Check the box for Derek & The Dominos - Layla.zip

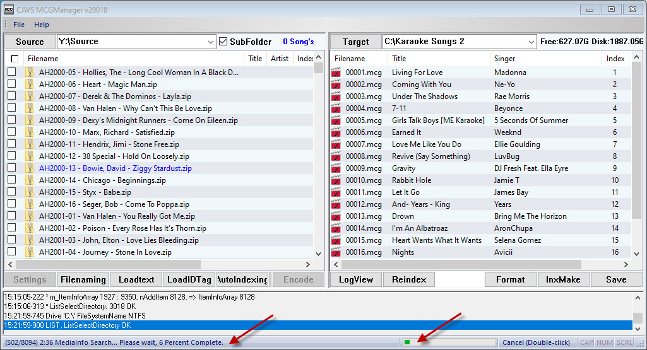point(12,96)
